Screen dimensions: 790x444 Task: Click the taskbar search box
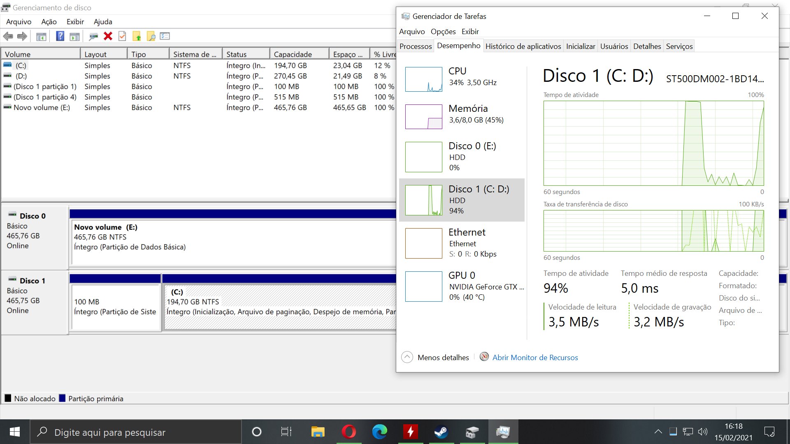[136, 432]
